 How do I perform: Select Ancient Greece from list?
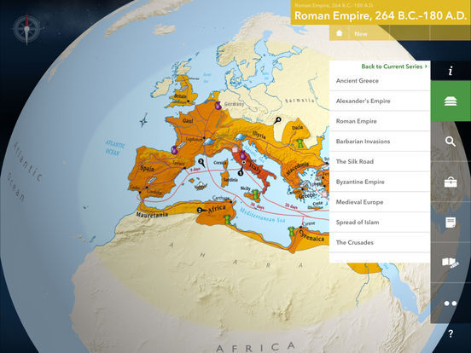[380, 81]
